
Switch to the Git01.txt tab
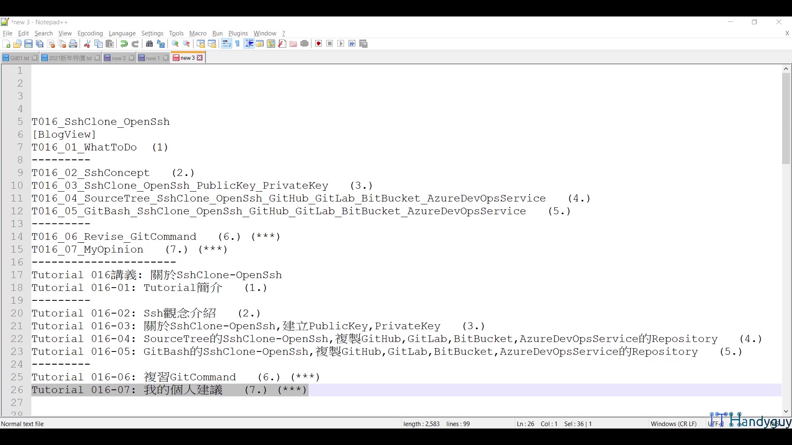point(19,58)
